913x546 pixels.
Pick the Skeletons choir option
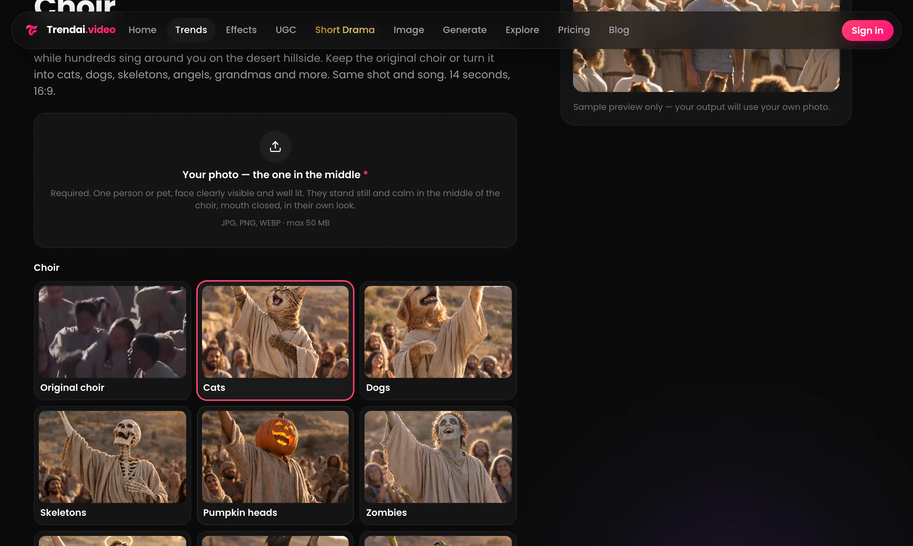112,466
